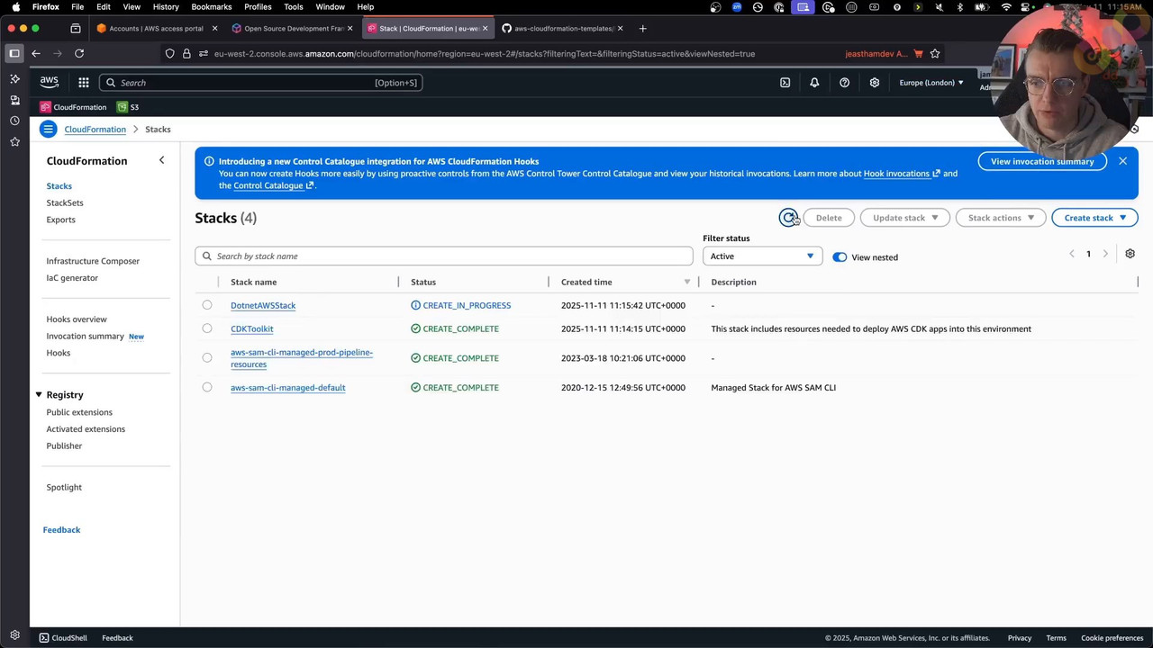This screenshot has width=1153, height=648.
Task: Open Infrastructure Composer in the sidebar
Action: (93, 261)
